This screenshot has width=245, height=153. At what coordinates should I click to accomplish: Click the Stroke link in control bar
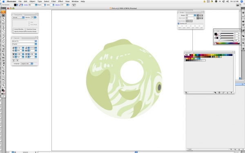coord(26,5)
